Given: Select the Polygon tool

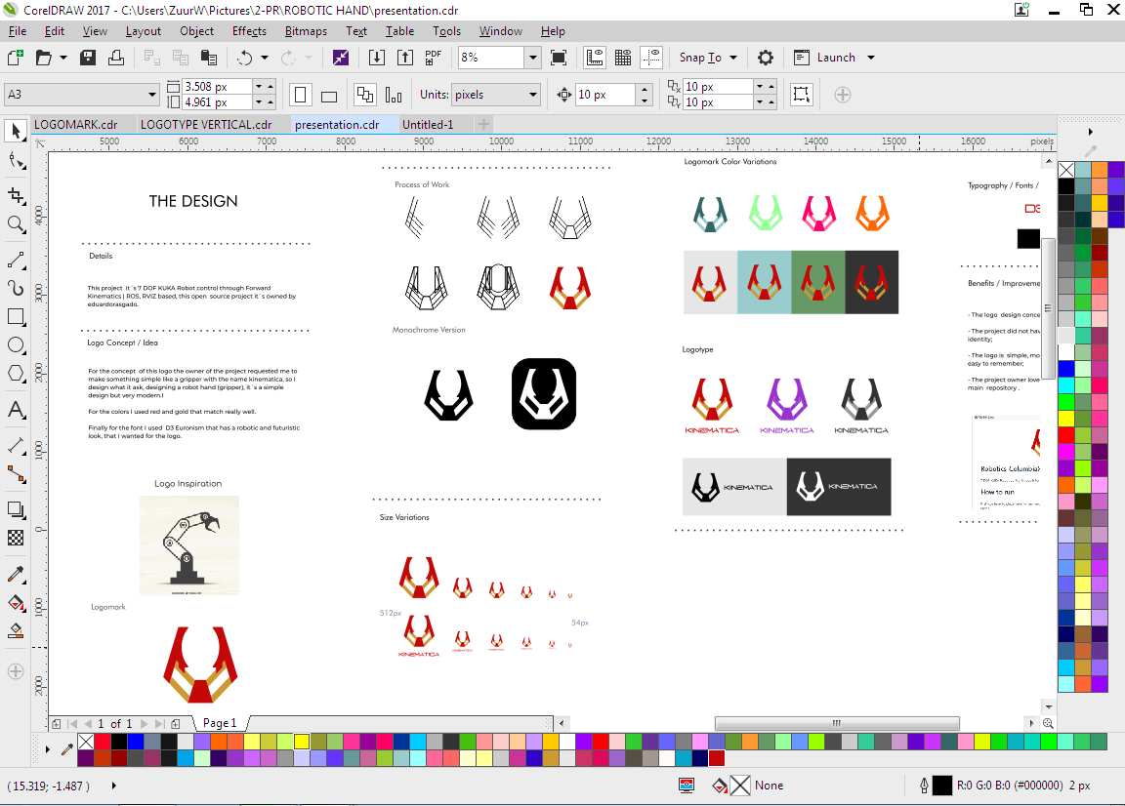Looking at the screenshot, I should pyautogui.click(x=16, y=374).
